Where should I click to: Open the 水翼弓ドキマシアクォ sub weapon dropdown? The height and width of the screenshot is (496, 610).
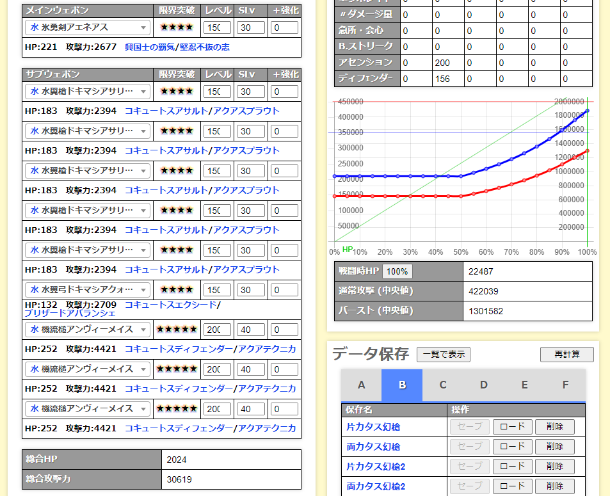point(88,290)
